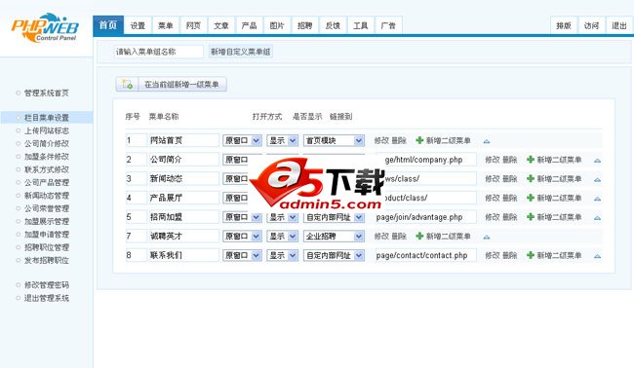
Task: Switch to the 菜单 tab
Action: click(x=166, y=26)
